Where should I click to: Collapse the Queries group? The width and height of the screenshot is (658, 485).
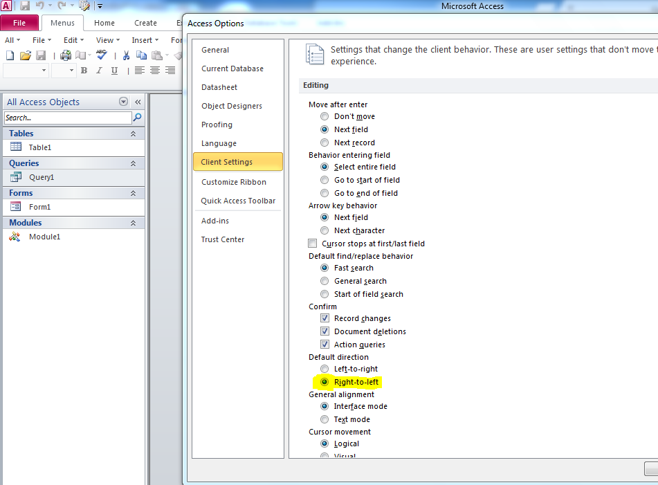tap(133, 163)
